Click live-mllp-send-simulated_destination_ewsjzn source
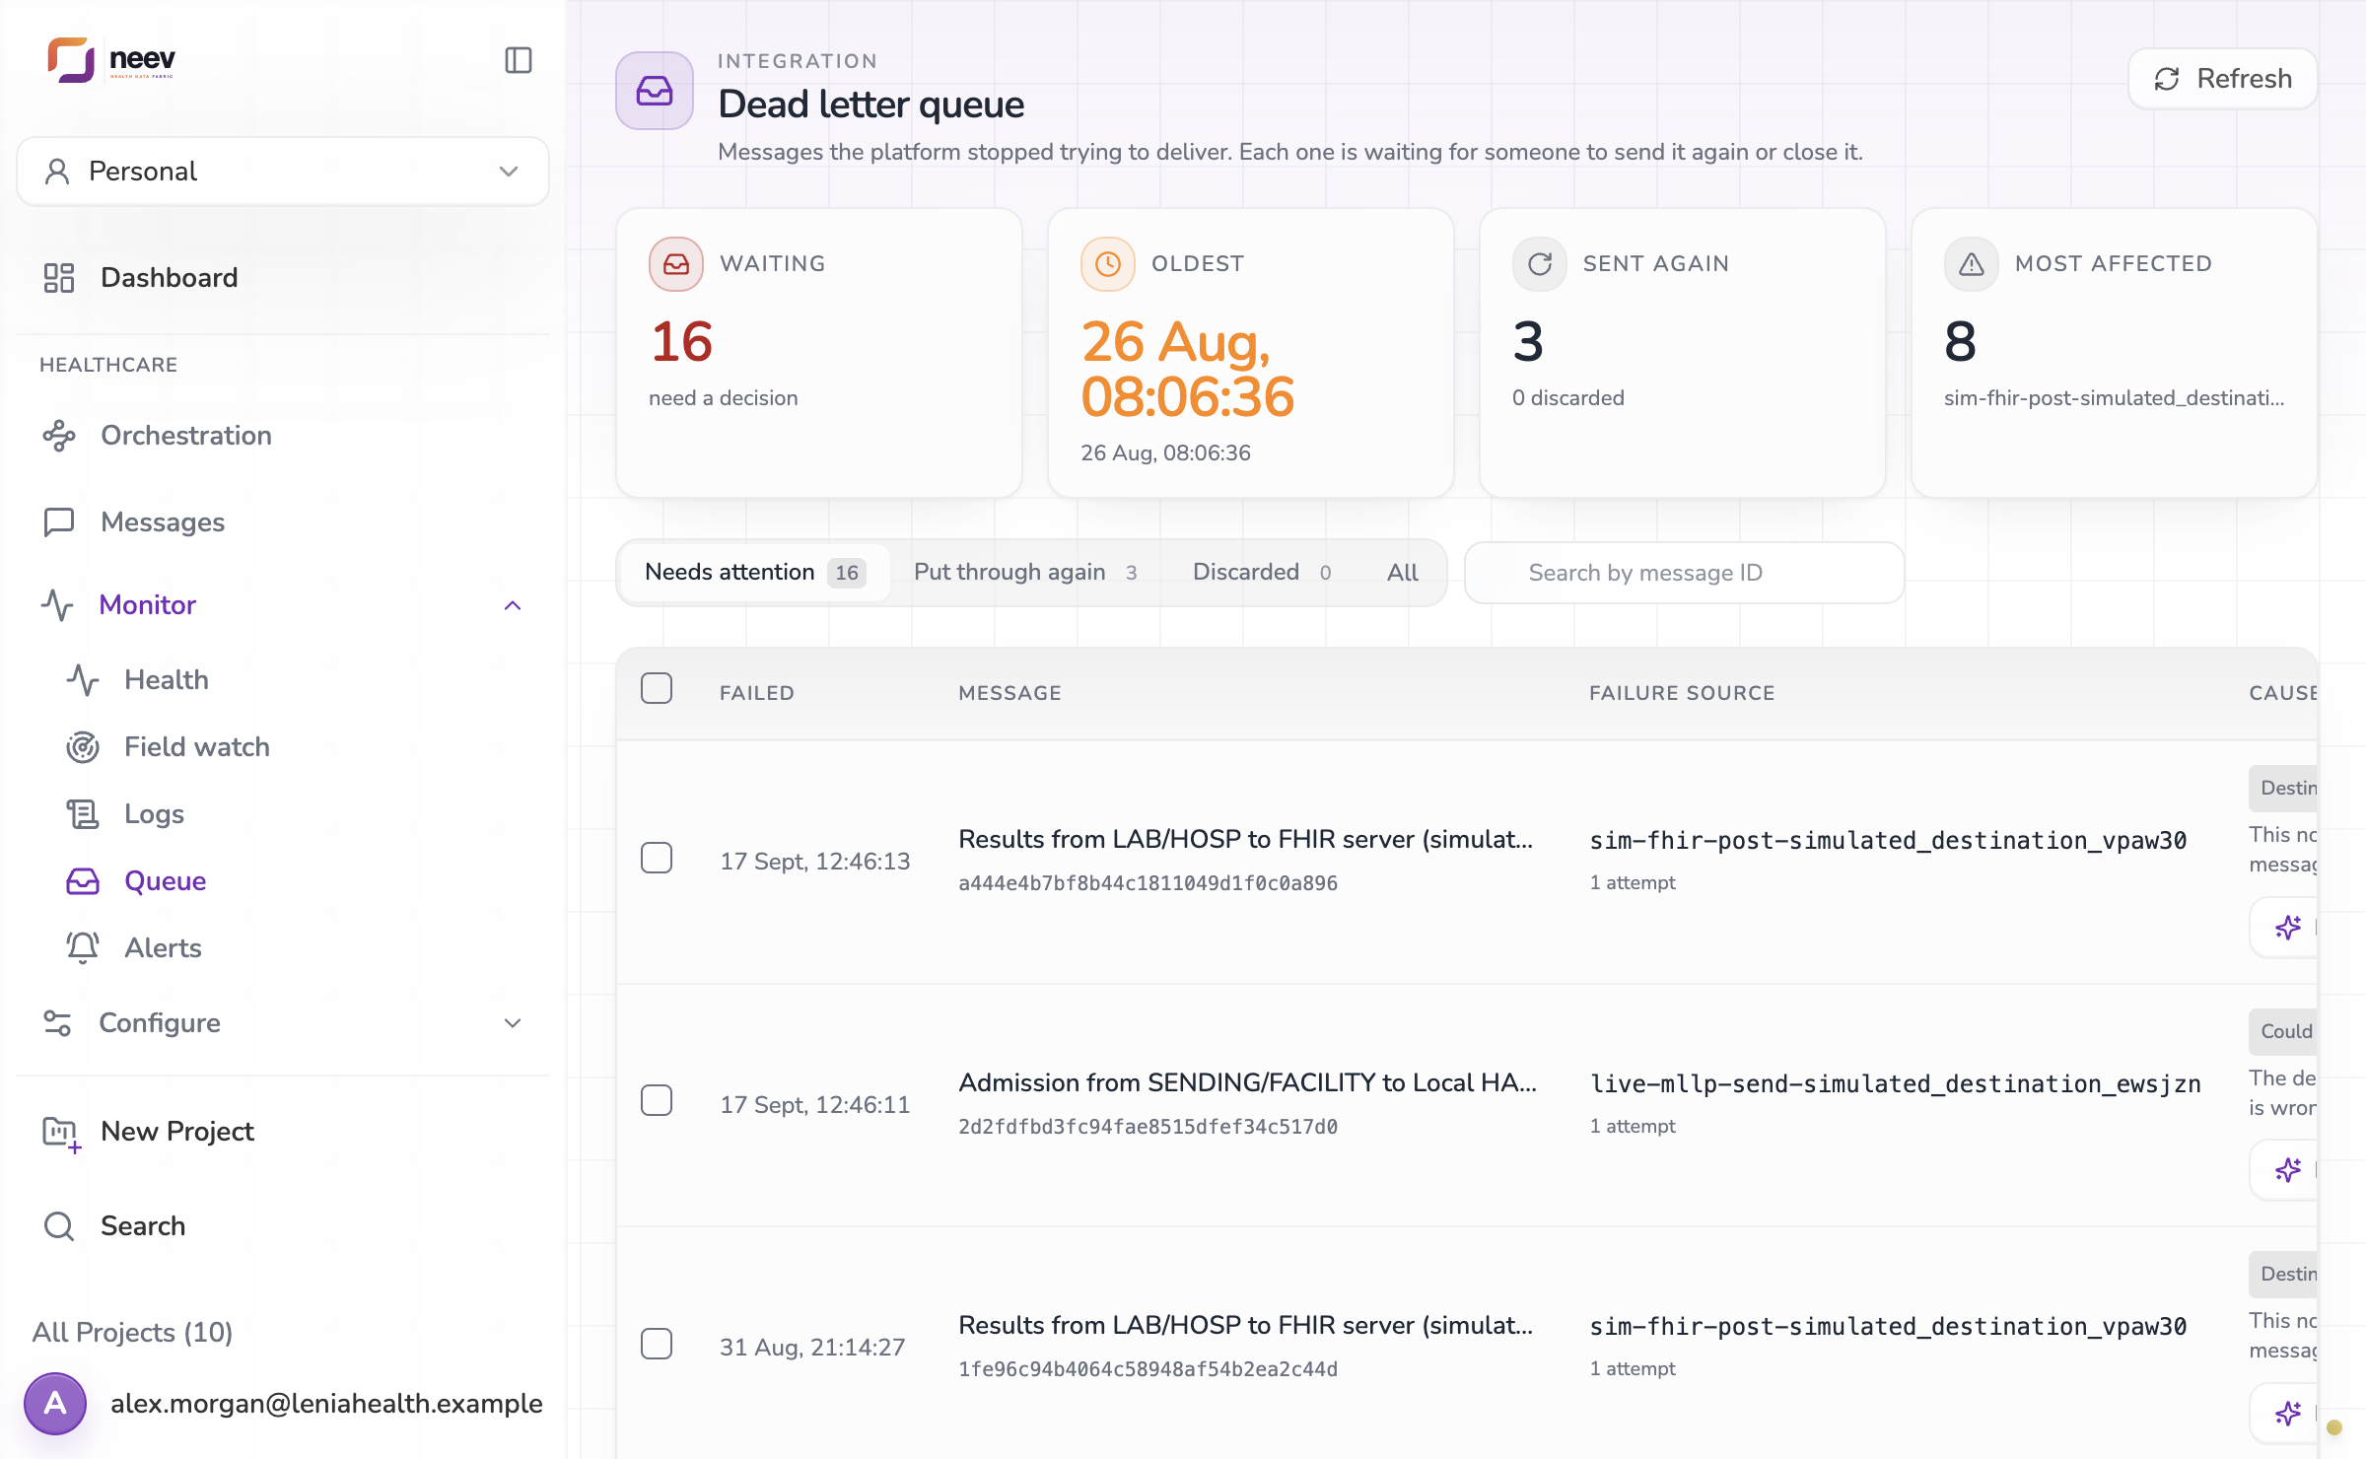Image resolution: width=2366 pixels, height=1459 pixels. coord(1895,1084)
